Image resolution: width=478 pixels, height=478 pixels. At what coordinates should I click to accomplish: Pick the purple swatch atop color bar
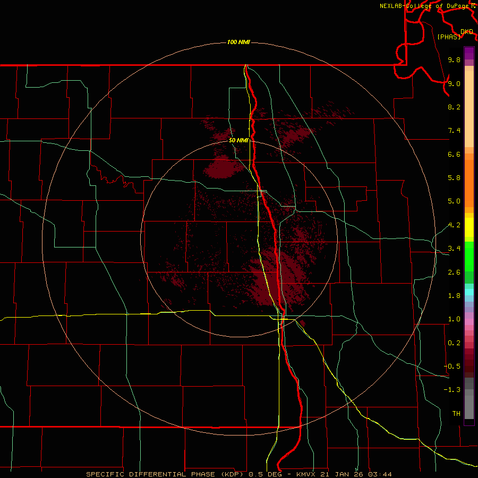[x=469, y=53]
